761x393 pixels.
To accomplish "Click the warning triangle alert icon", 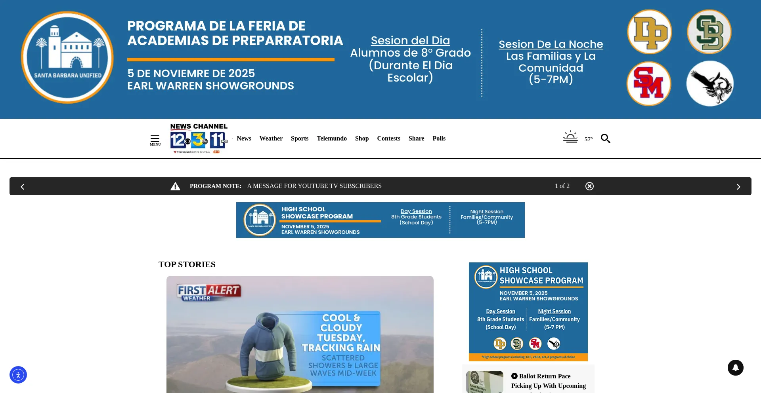I will (x=175, y=186).
